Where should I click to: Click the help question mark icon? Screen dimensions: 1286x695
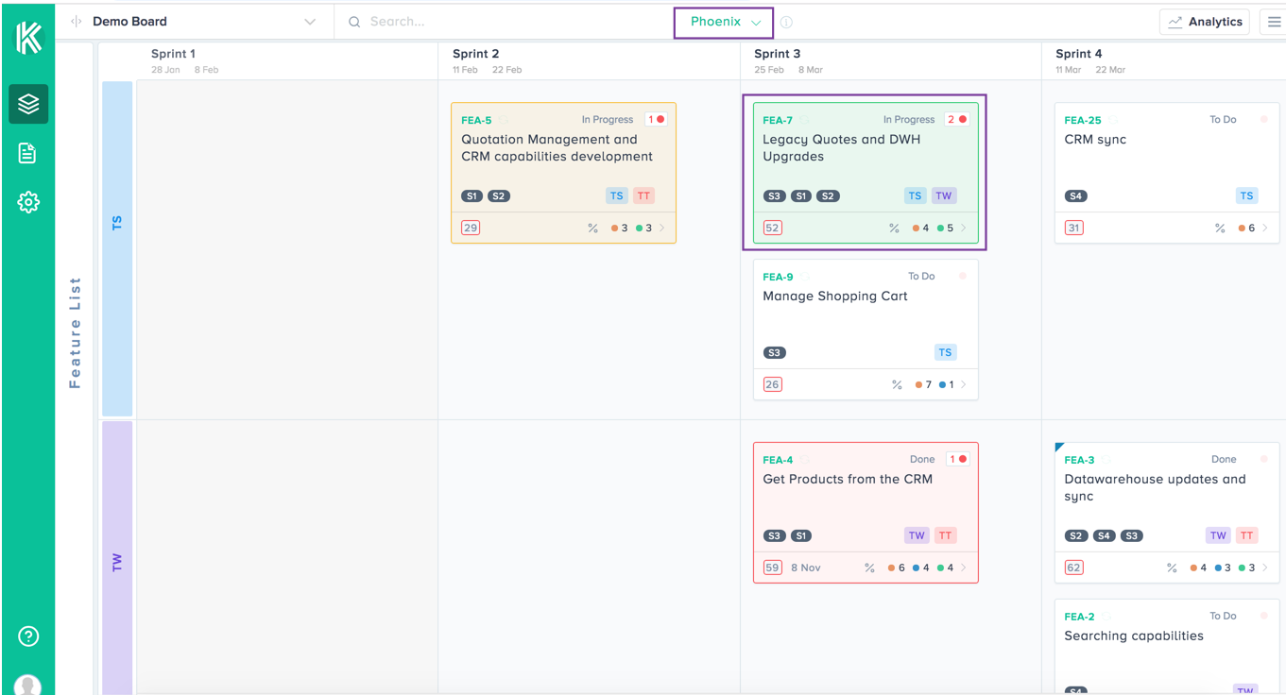(28, 636)
